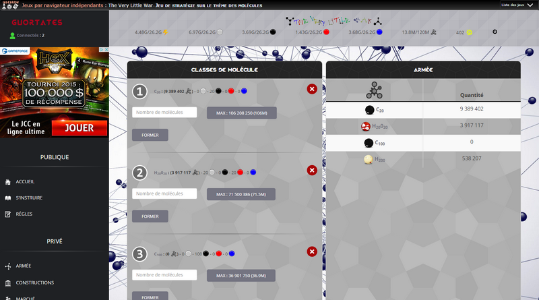Remove molecule class 2 via red X icon
The width and height of the screenshot is (539, 300).
[x=312, y=171]
